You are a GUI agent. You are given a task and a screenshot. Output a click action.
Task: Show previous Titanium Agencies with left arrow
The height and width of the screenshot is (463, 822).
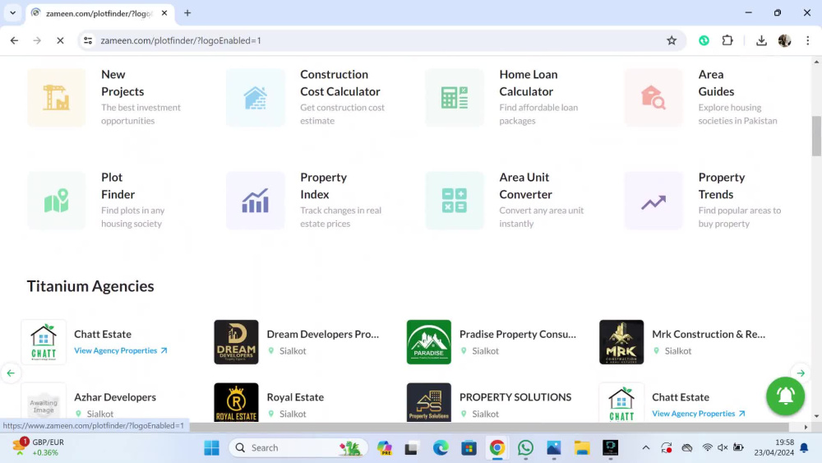pos(11,373)
